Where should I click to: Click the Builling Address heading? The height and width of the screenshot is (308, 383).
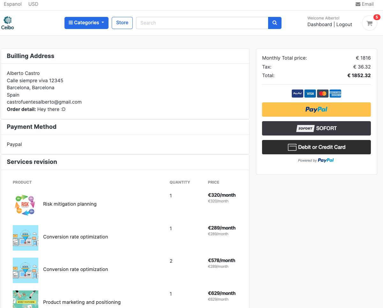[31, 56]
